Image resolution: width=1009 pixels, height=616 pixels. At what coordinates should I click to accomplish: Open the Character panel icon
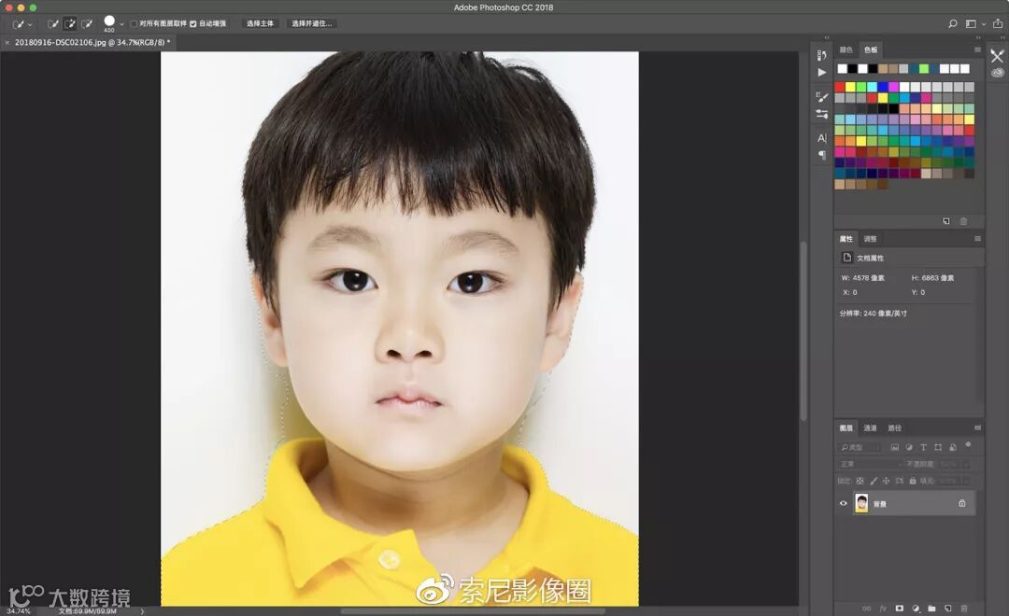tap(822, 138)
